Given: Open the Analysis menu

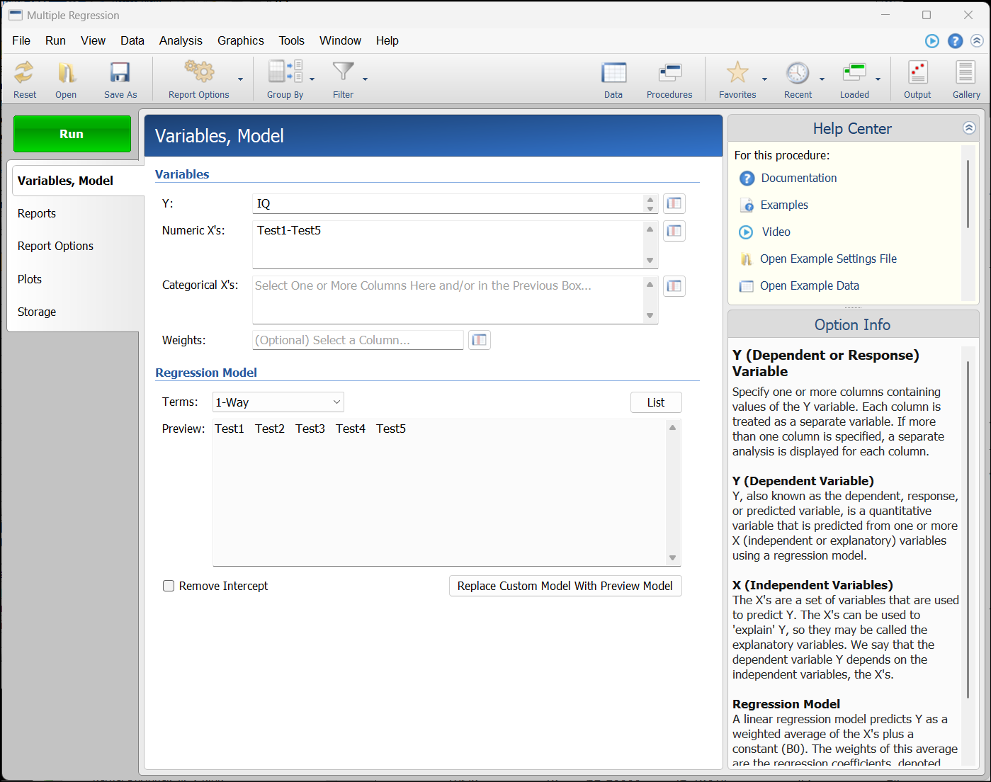Looking at the screenshot, I should [181, 40].
